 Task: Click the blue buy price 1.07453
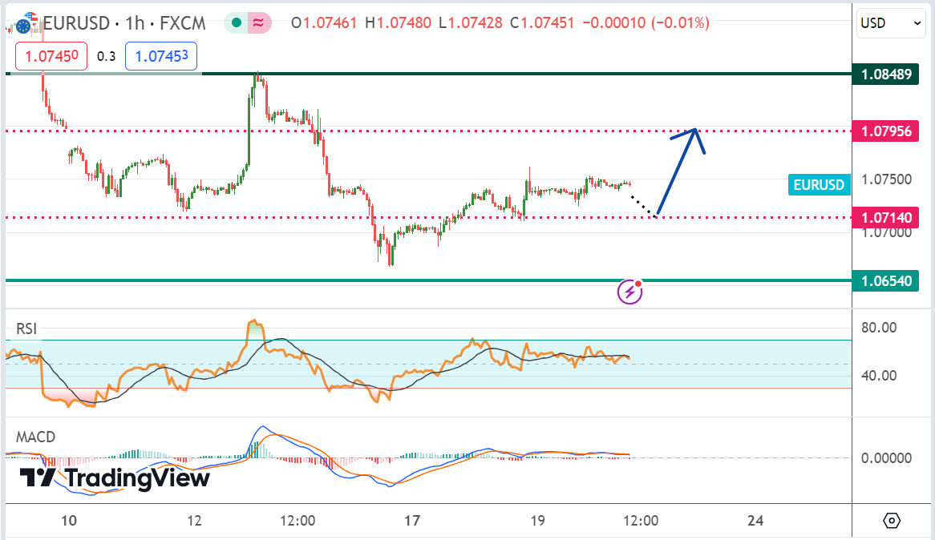click(x=163, y=56)
